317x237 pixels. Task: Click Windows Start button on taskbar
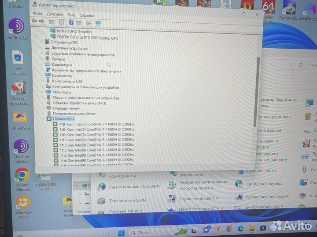click(121, 232)
